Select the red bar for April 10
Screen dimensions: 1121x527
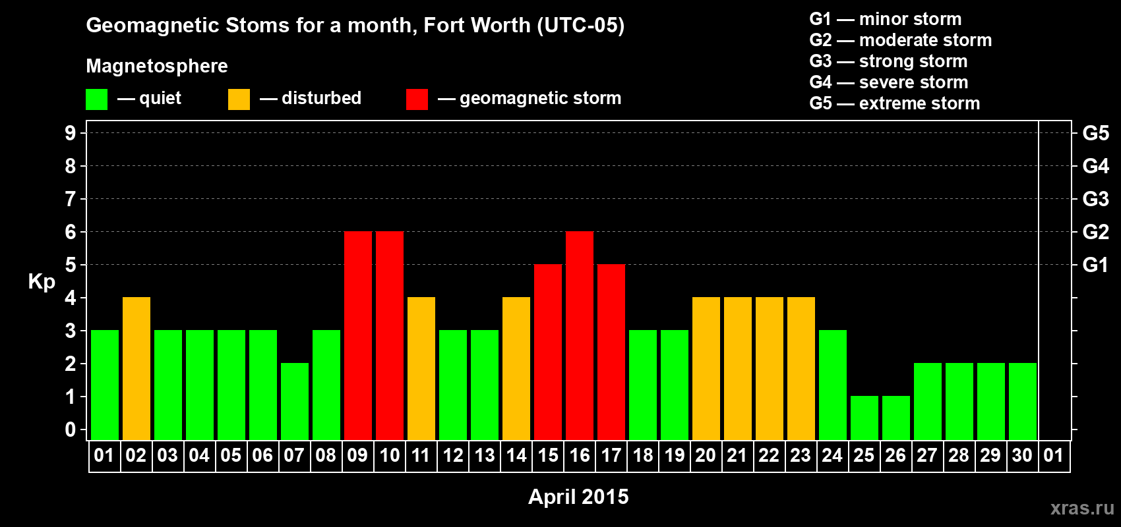point(390,335)
